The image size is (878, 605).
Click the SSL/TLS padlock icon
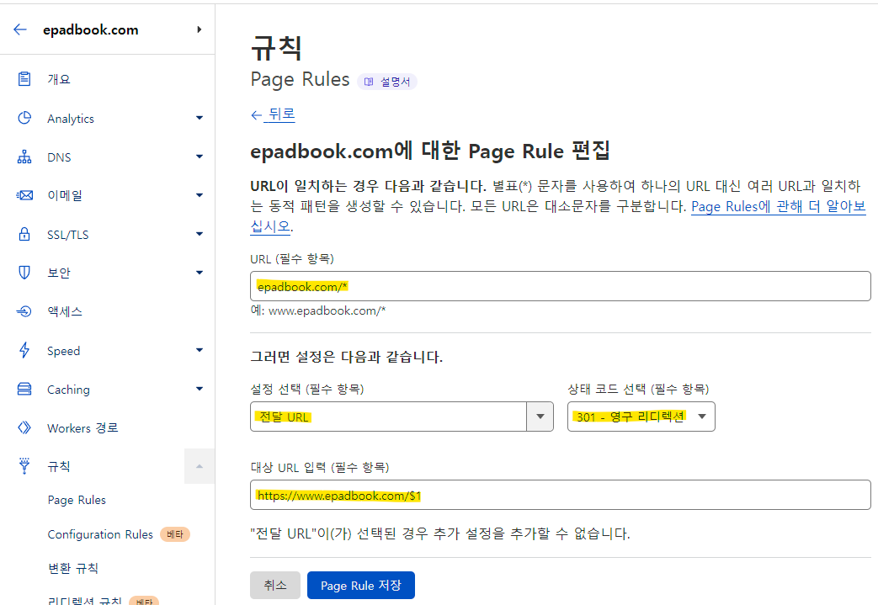tap(24, 234)
